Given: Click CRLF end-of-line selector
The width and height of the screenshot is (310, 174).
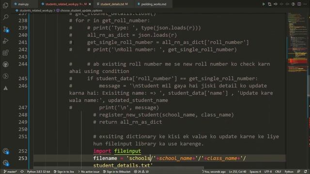Looking at the screenshot, I should coord(278,172).
